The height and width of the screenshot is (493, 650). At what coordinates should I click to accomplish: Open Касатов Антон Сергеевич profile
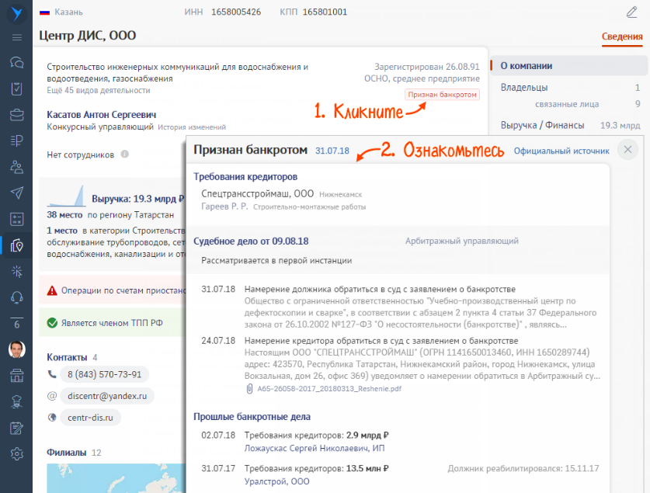coord(102,114)
